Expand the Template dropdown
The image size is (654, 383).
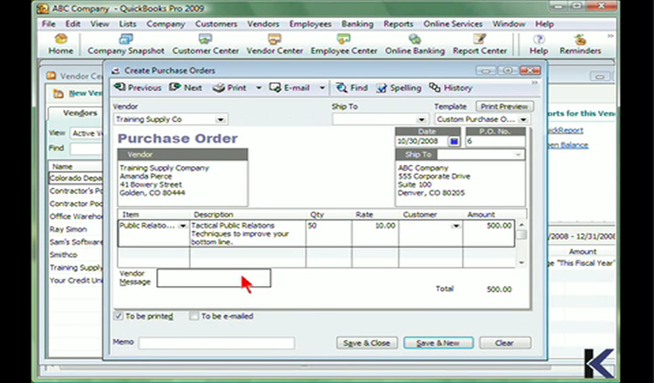click(x=523, y=119)
